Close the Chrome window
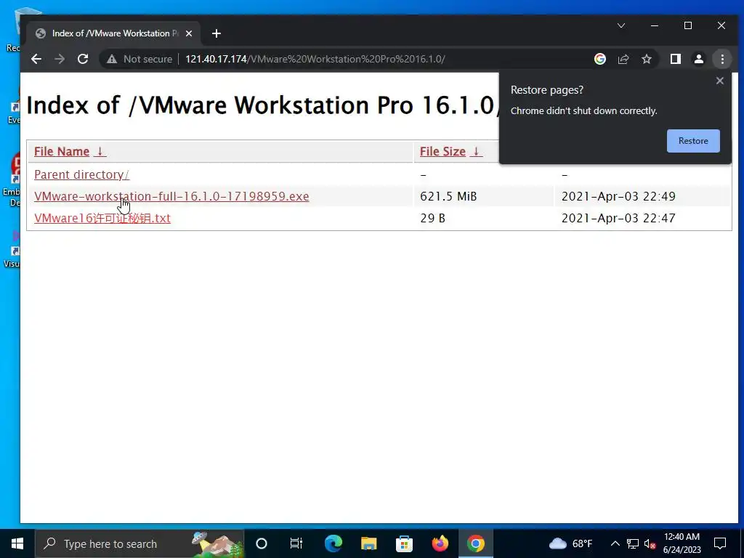 click(x=721, y=25)
